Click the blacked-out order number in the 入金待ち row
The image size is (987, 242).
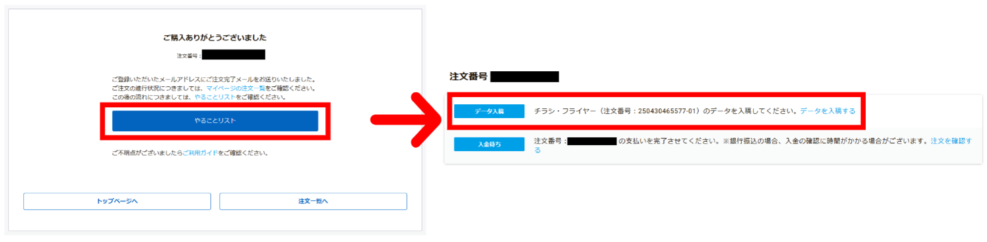[x=592, y=142]
